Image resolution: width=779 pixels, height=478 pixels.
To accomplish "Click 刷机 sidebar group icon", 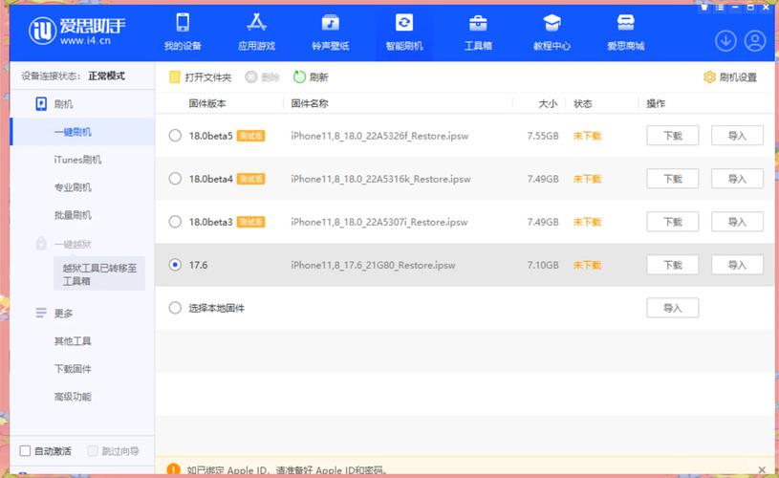I will [41, 104].
